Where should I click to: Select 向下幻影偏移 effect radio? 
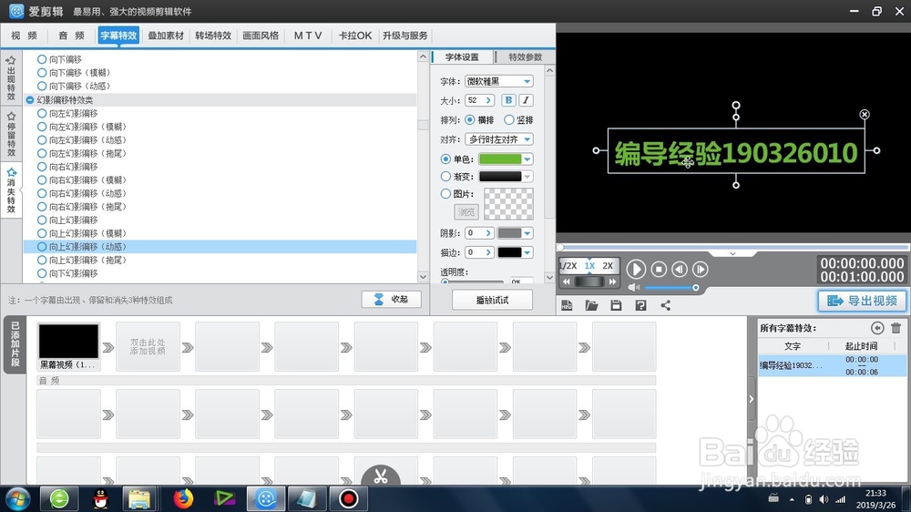point(42,273)
